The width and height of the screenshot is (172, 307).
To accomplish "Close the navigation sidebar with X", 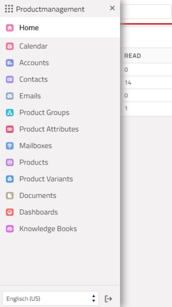I will pyautogui.click(x=112, y=8).
